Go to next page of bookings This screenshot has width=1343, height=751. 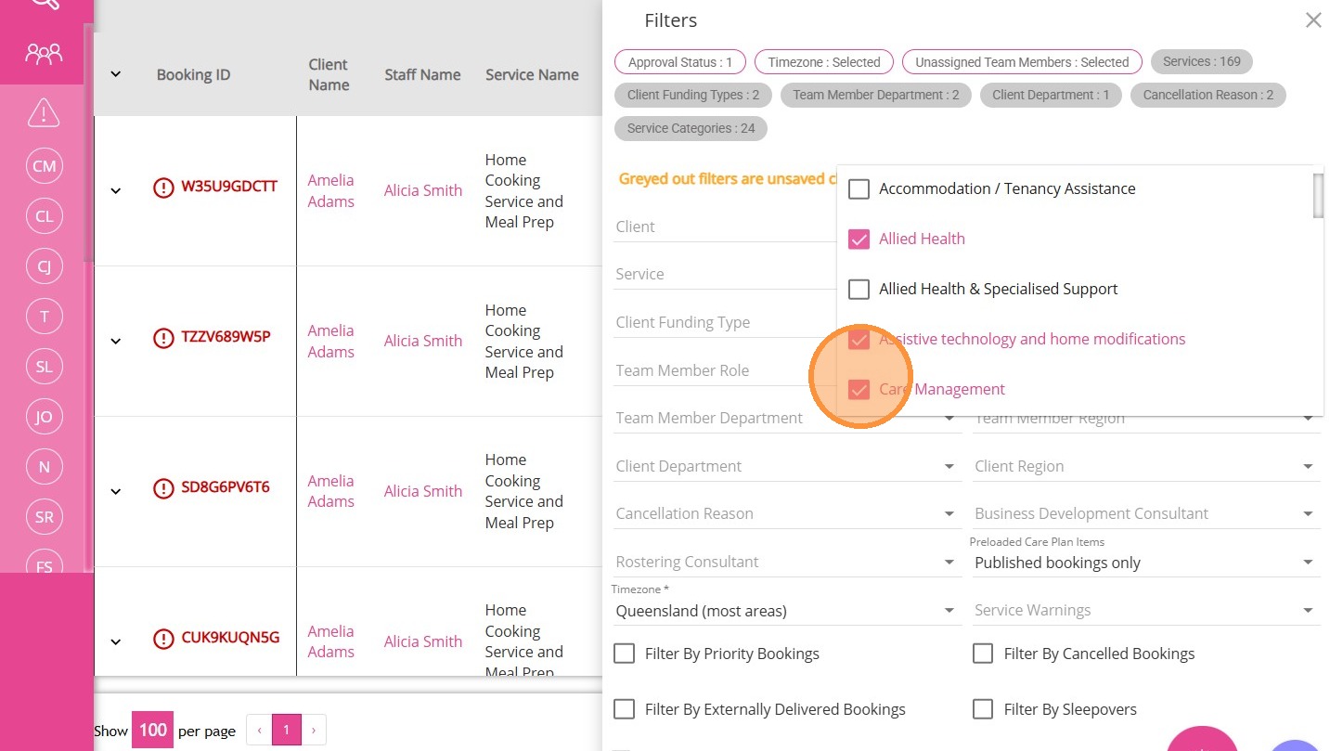(x=314, y=731)
